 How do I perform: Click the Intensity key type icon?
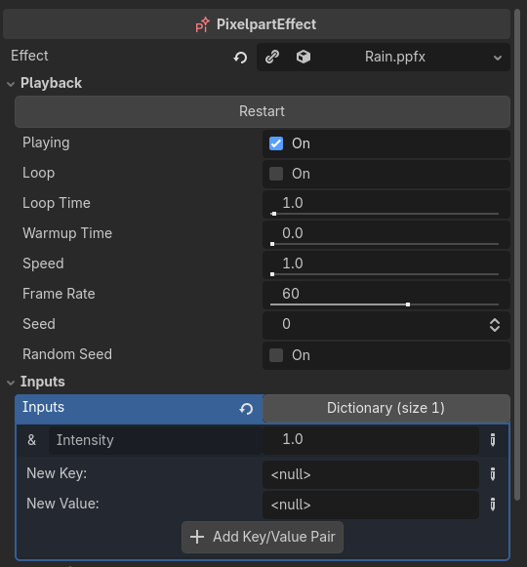click(32, 440)
